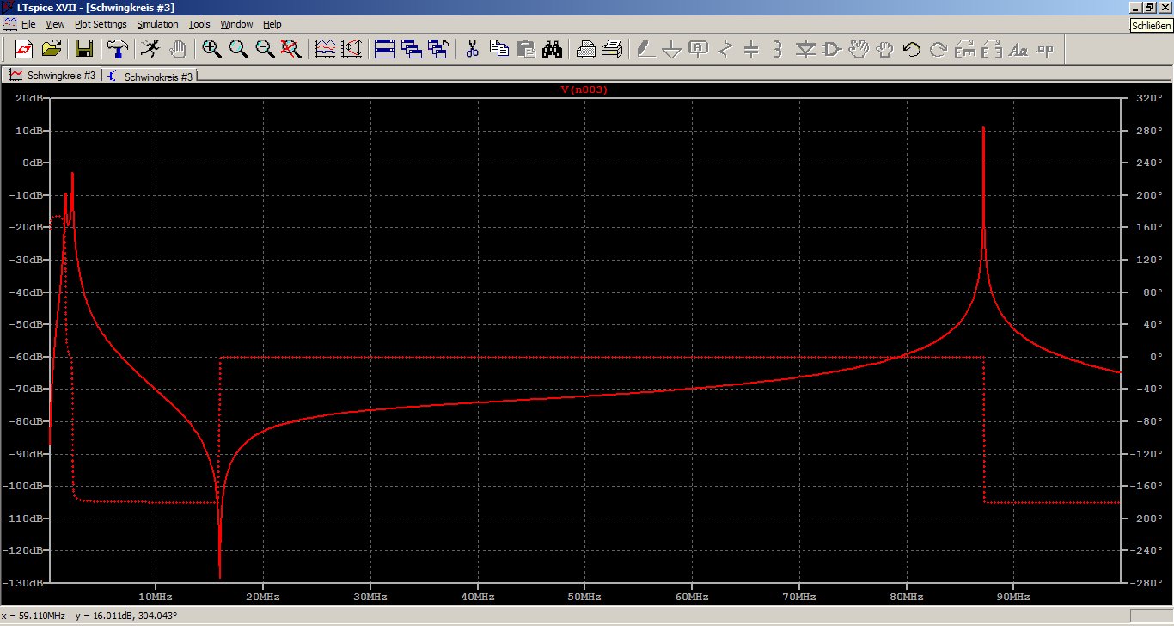Open the View menu
Image resolution: width=1174 pixels, height=626 pixels.
(54, 24)
